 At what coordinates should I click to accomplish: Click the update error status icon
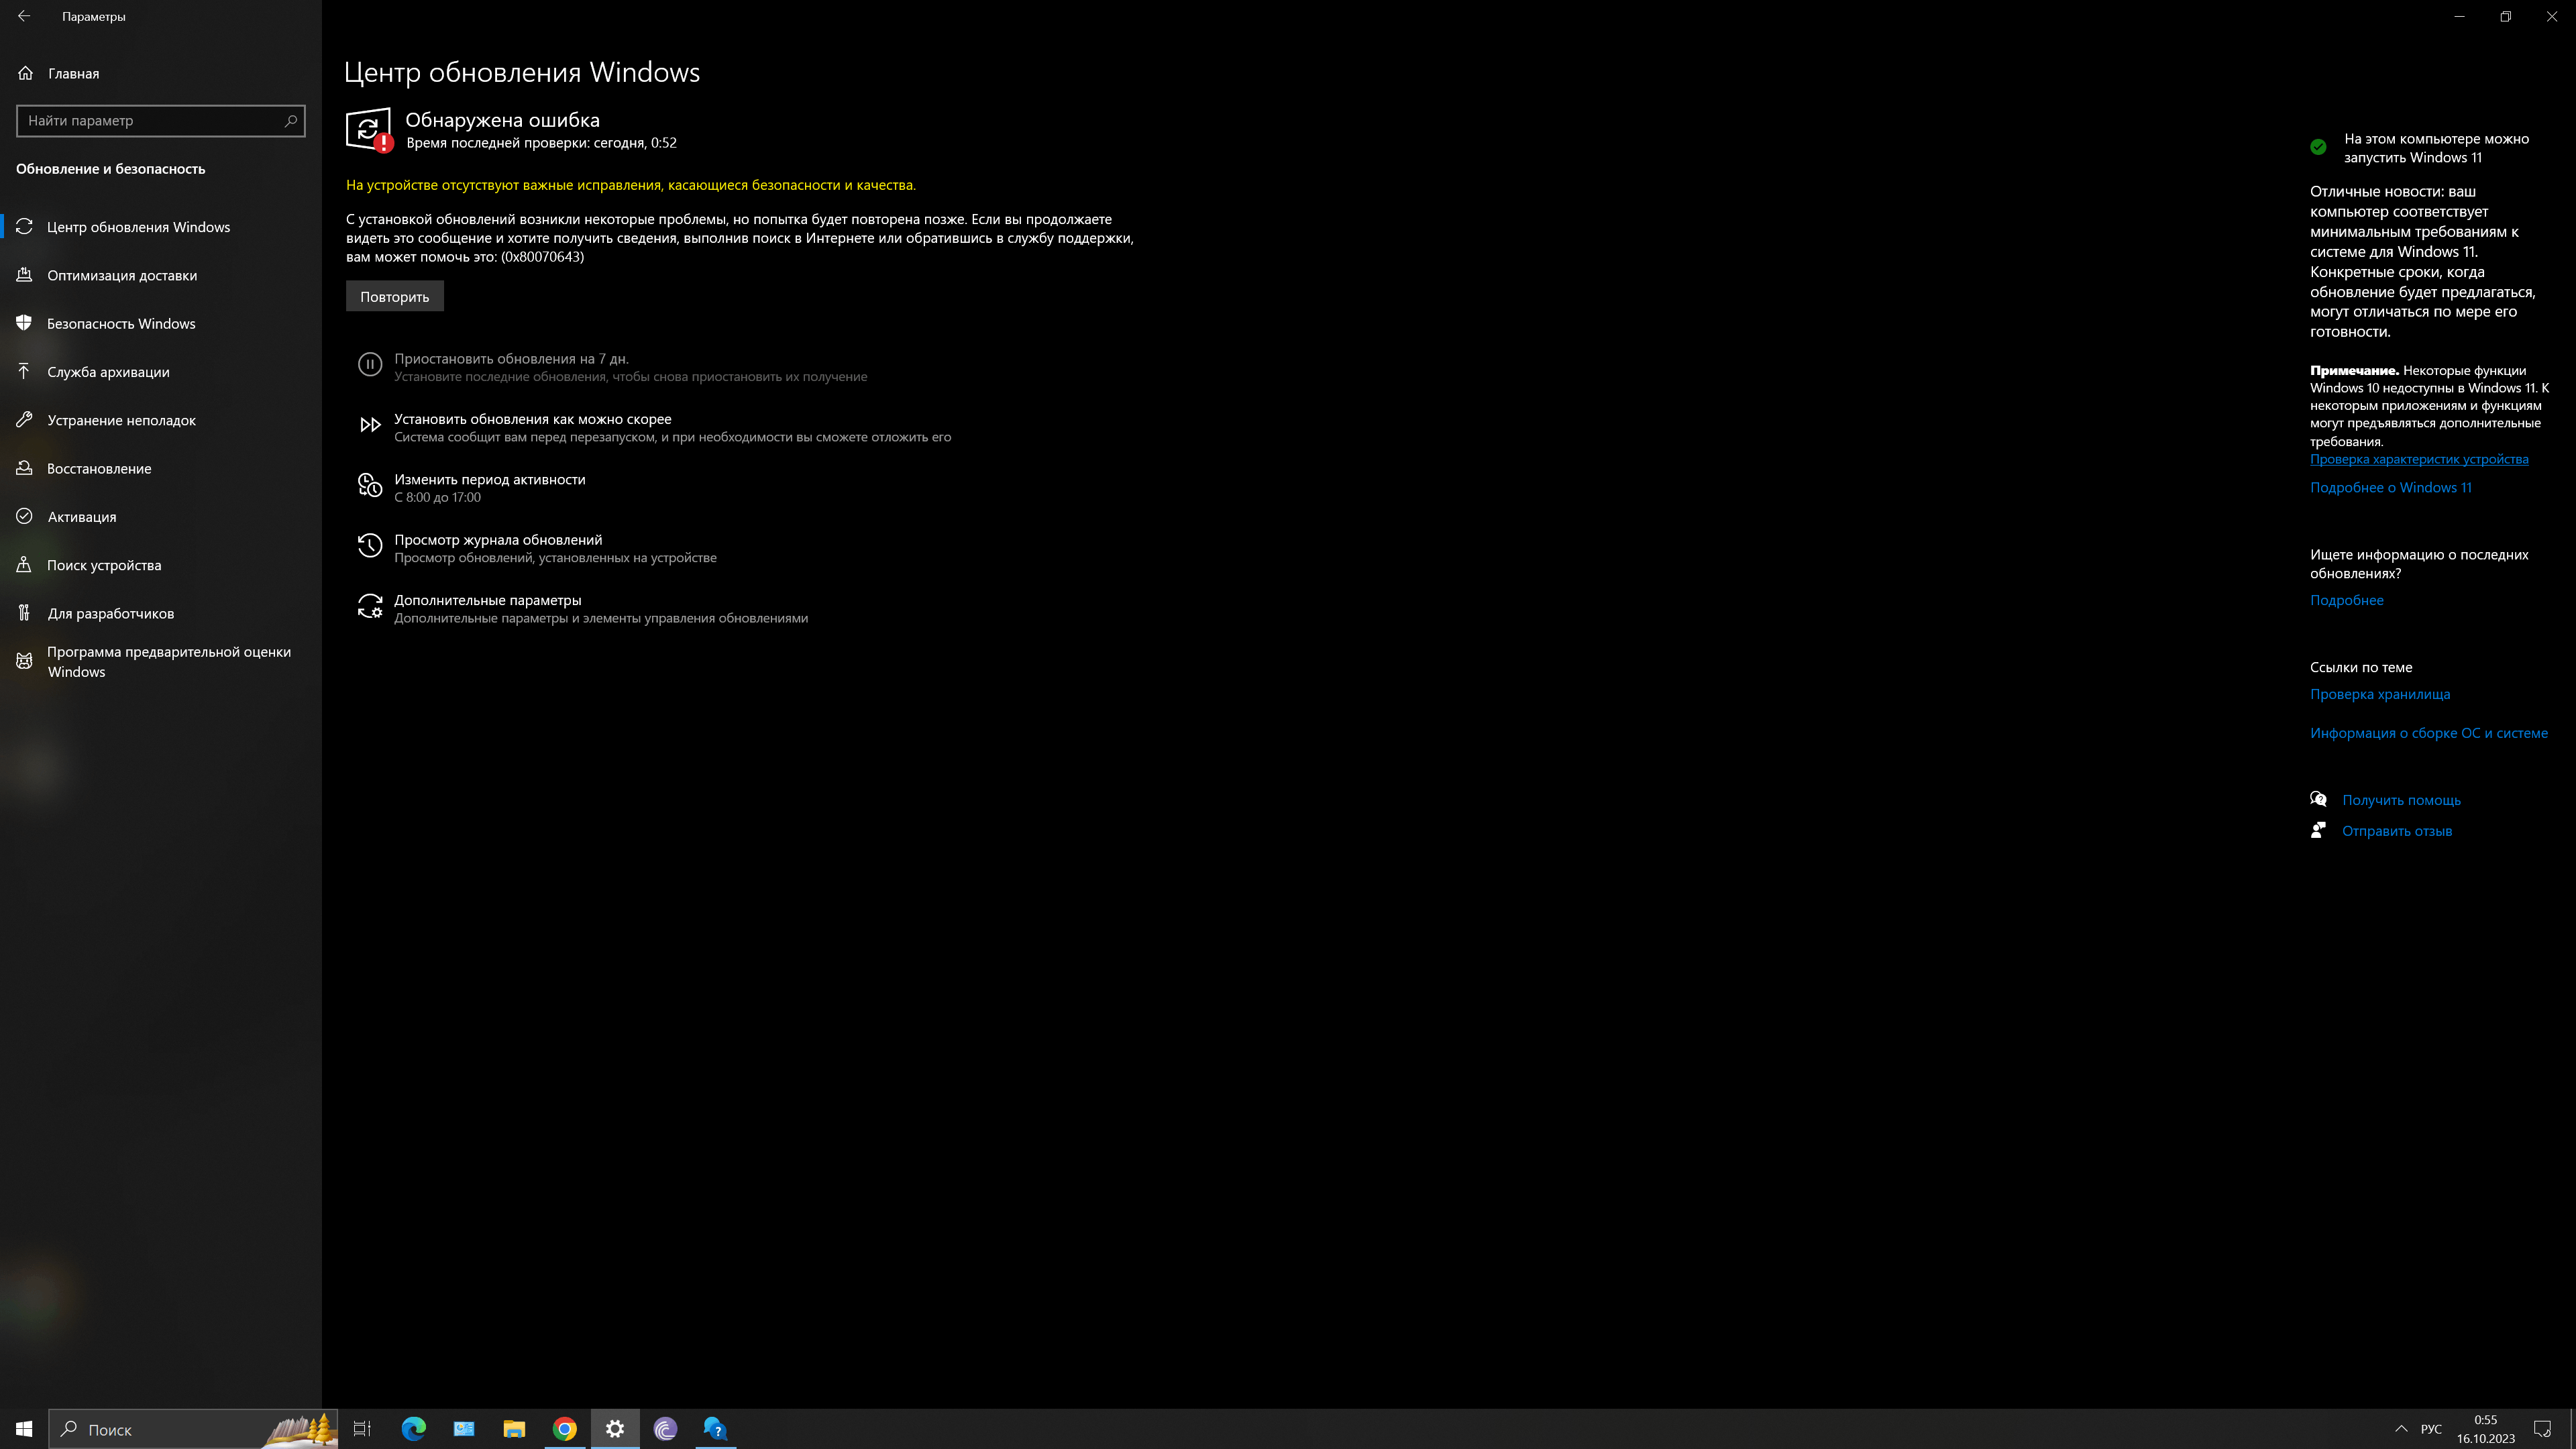point(369,130)
